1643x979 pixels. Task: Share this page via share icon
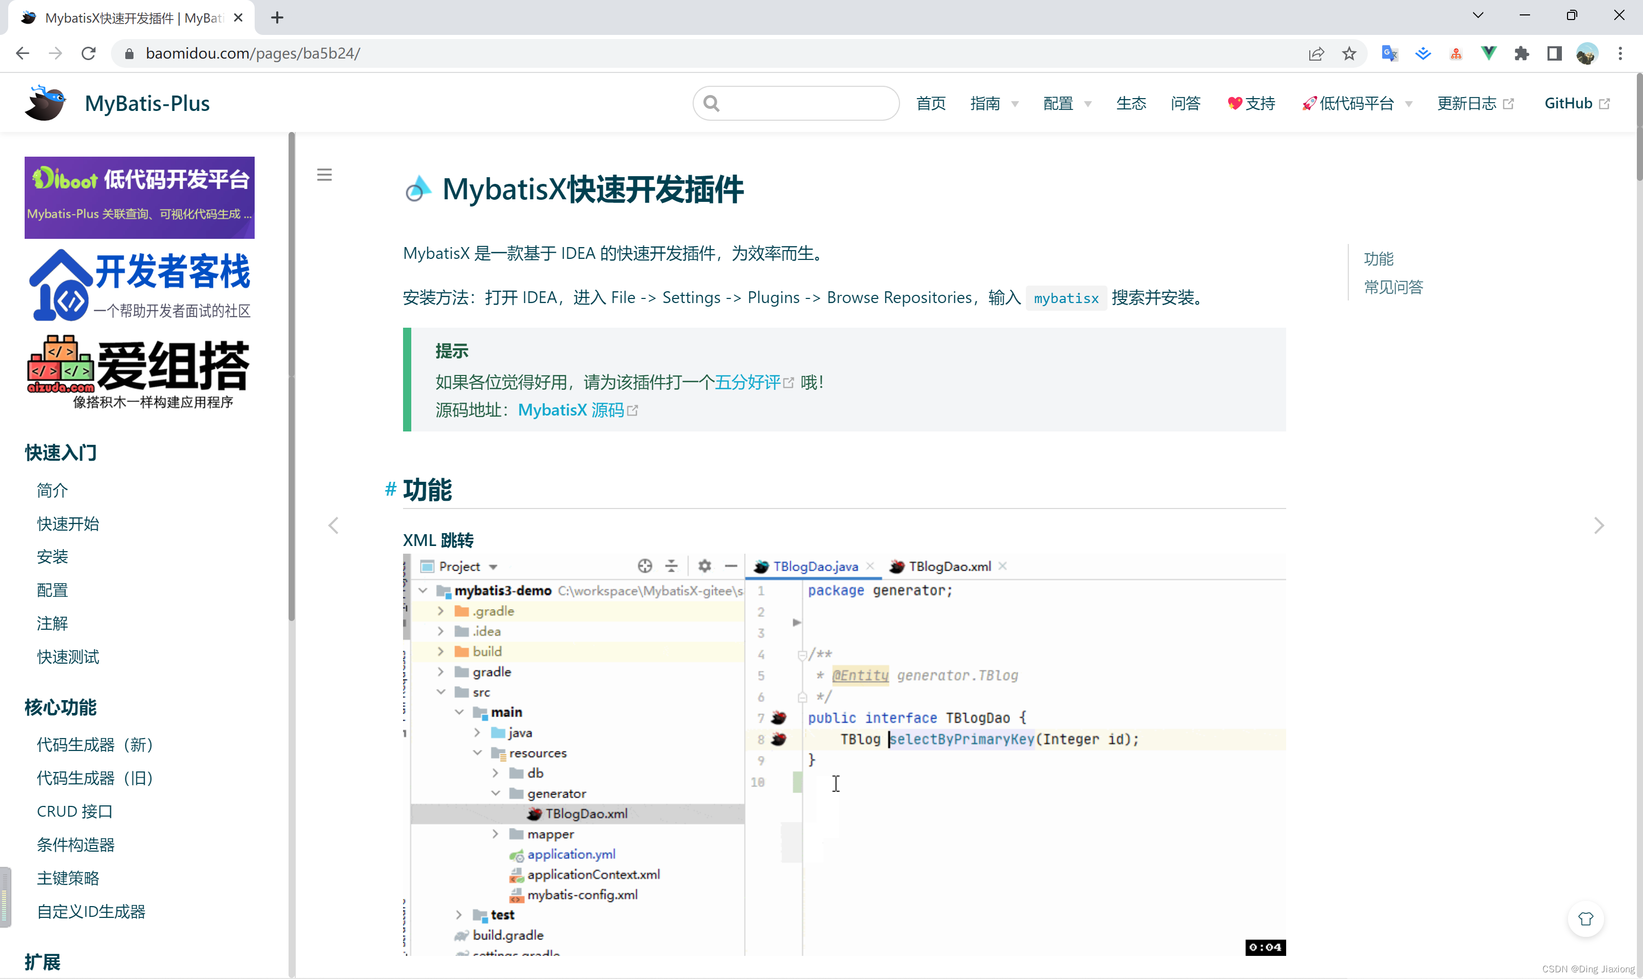[1316, 53]
